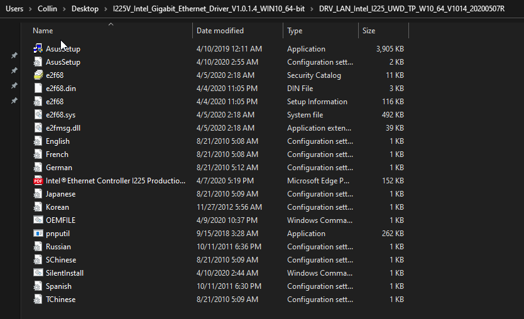Select the e2f68.sys system file icon
524x319 pixels.
[38, 114]
